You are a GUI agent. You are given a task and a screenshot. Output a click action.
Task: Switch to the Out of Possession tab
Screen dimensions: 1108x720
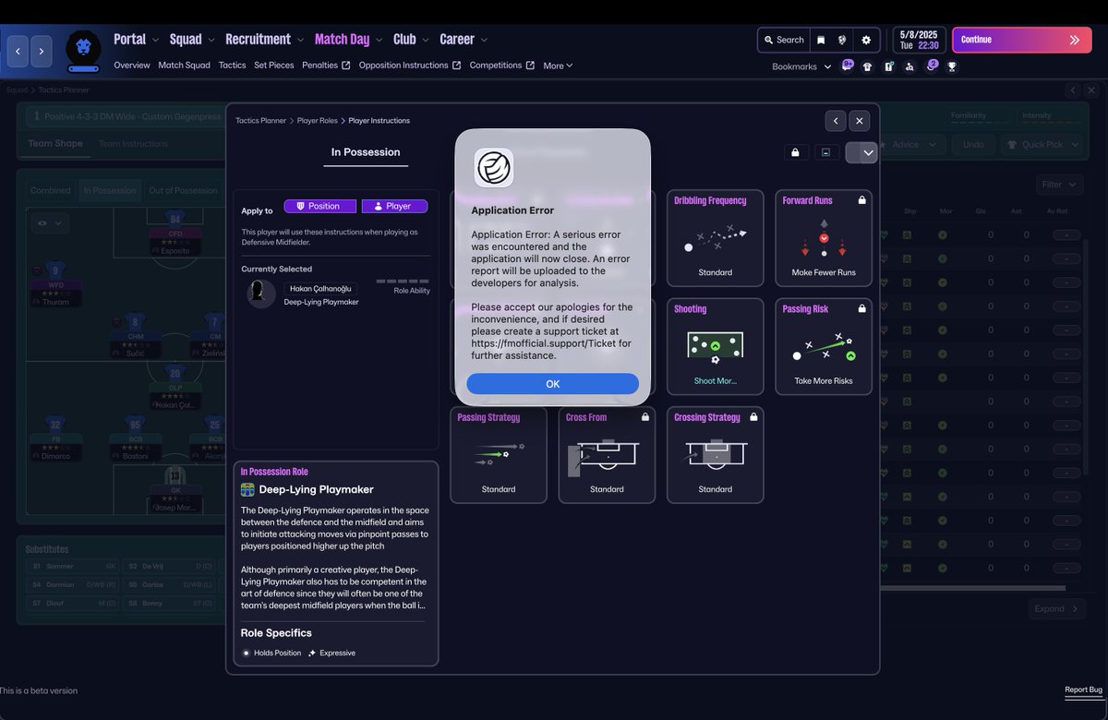pyautogui.click(x=183, y=190)
